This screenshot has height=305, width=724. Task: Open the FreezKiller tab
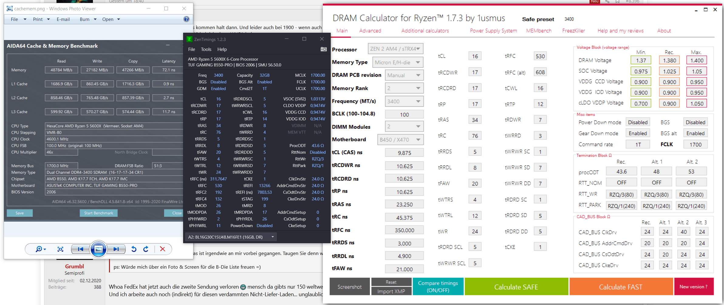(x=573, y=31)
